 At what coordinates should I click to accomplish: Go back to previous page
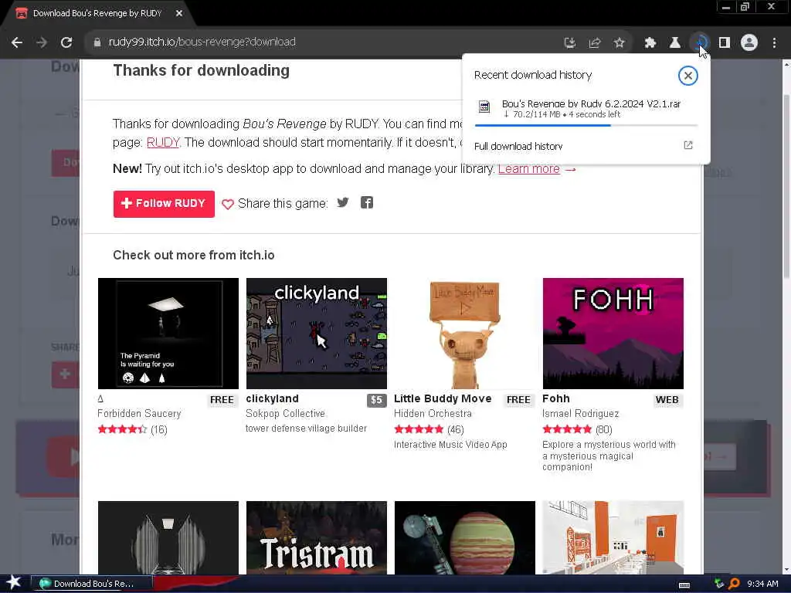(17, 42)
